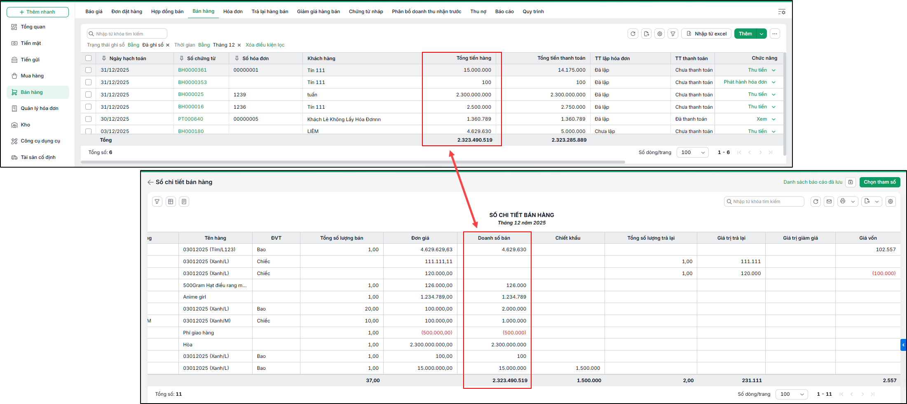Viewport: 907px width, 404px height.
Task: Check the row with voucher PT000640
Action: (88, 119)
